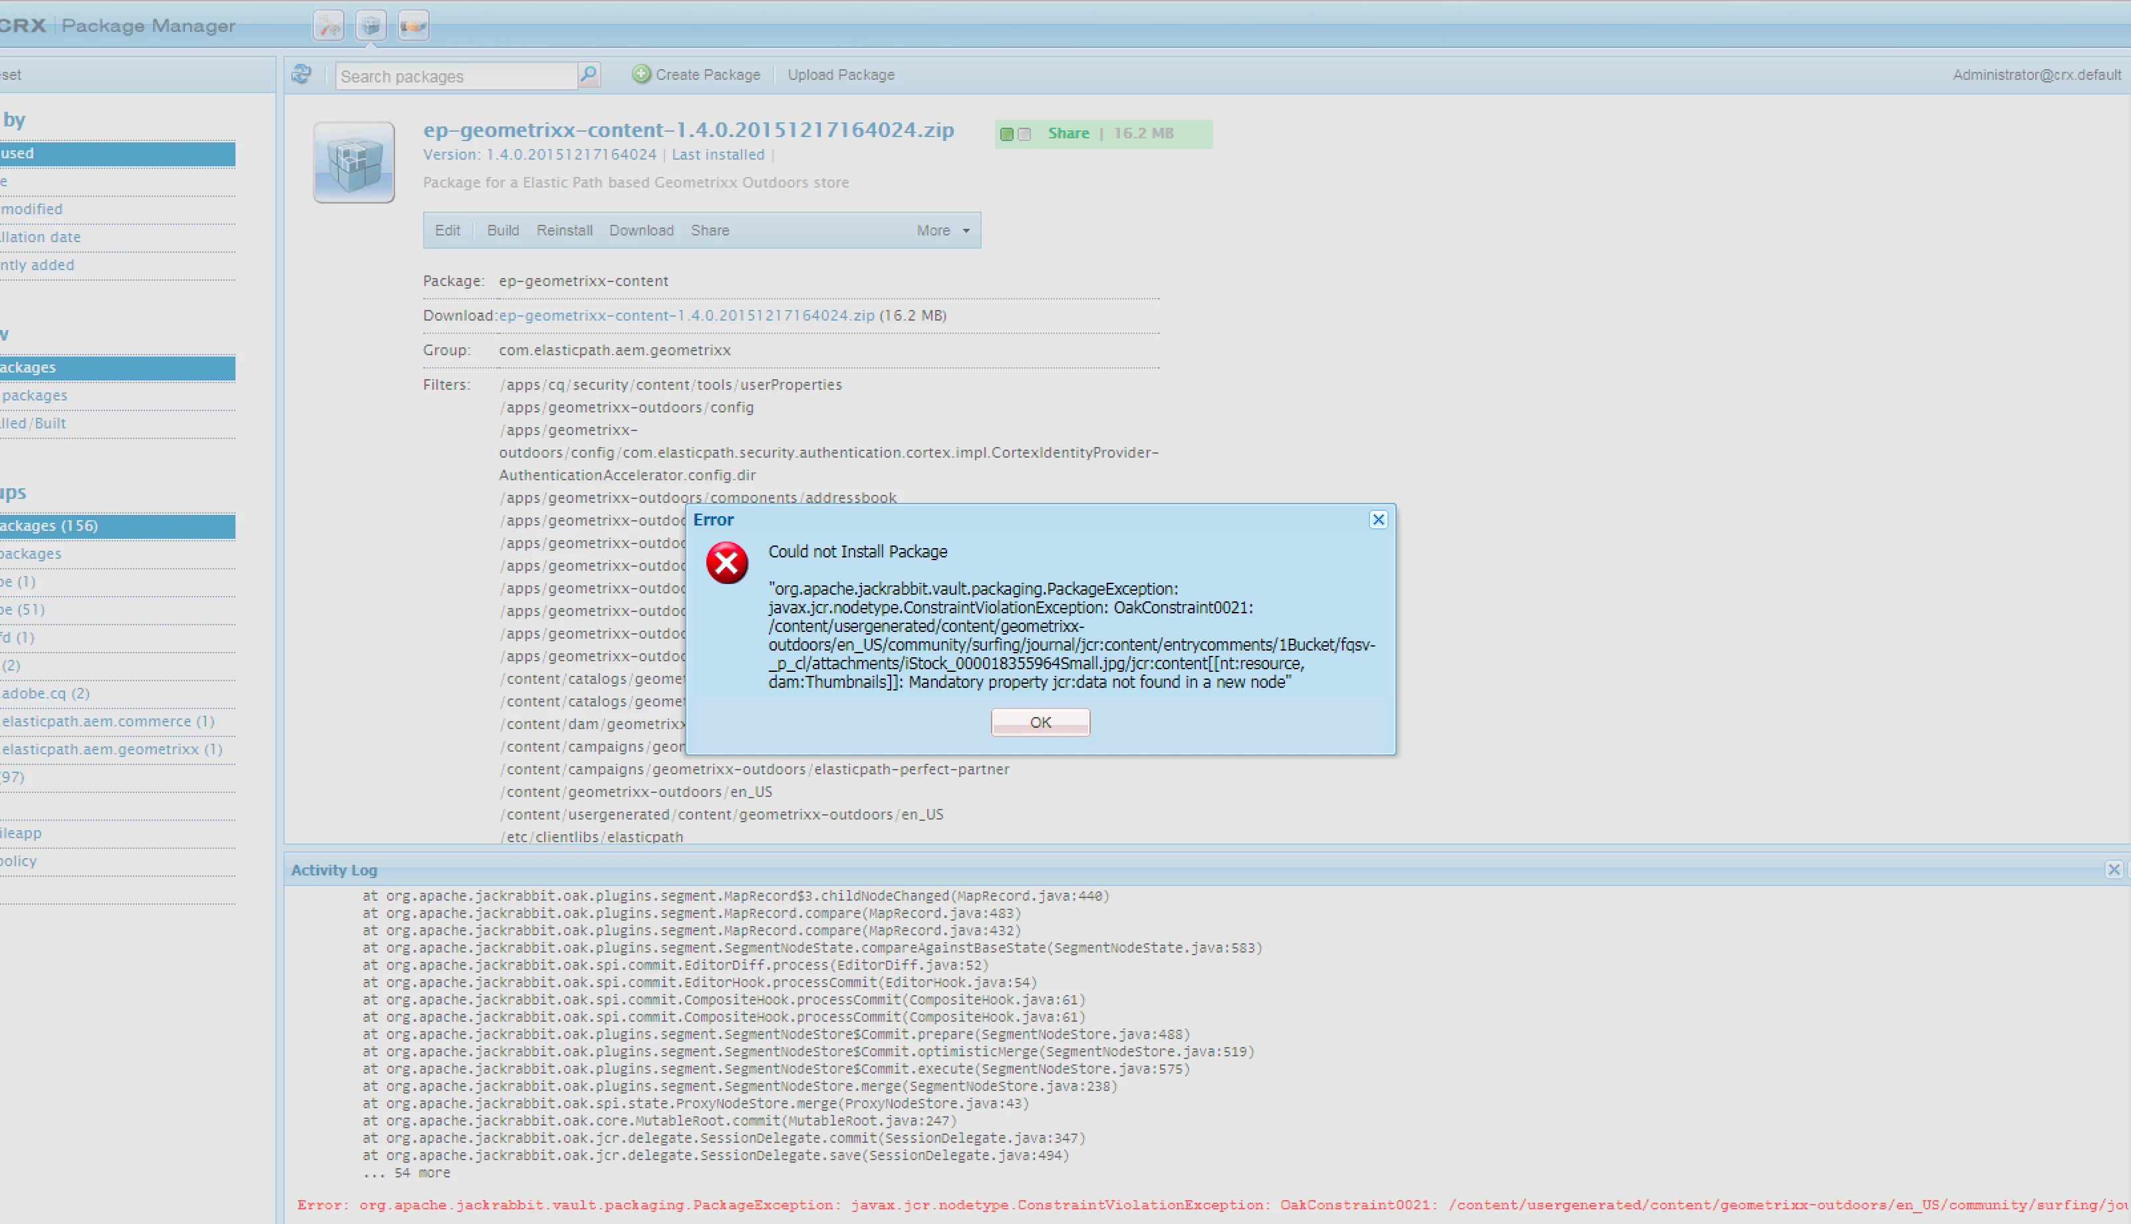2131x1224 pixels.
Task: Click the Search packages input field
Action: [455, 76]
